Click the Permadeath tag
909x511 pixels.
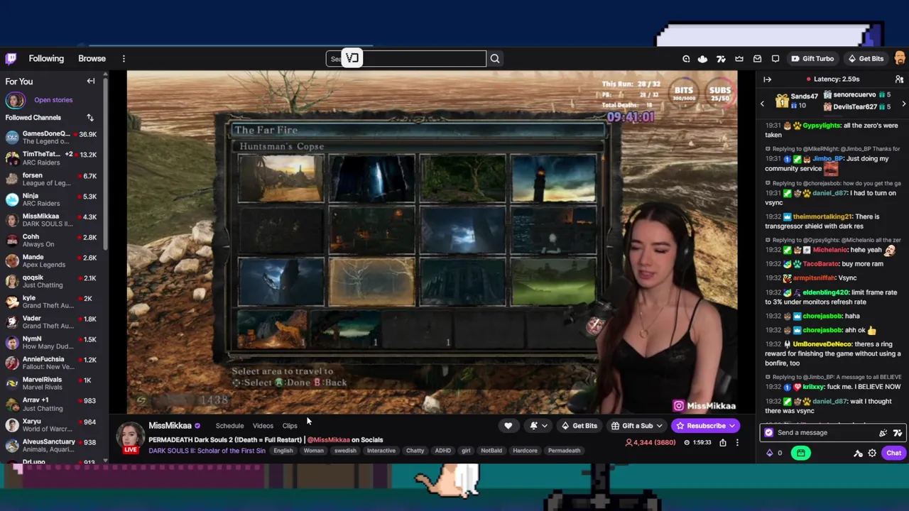click(564, 451)
